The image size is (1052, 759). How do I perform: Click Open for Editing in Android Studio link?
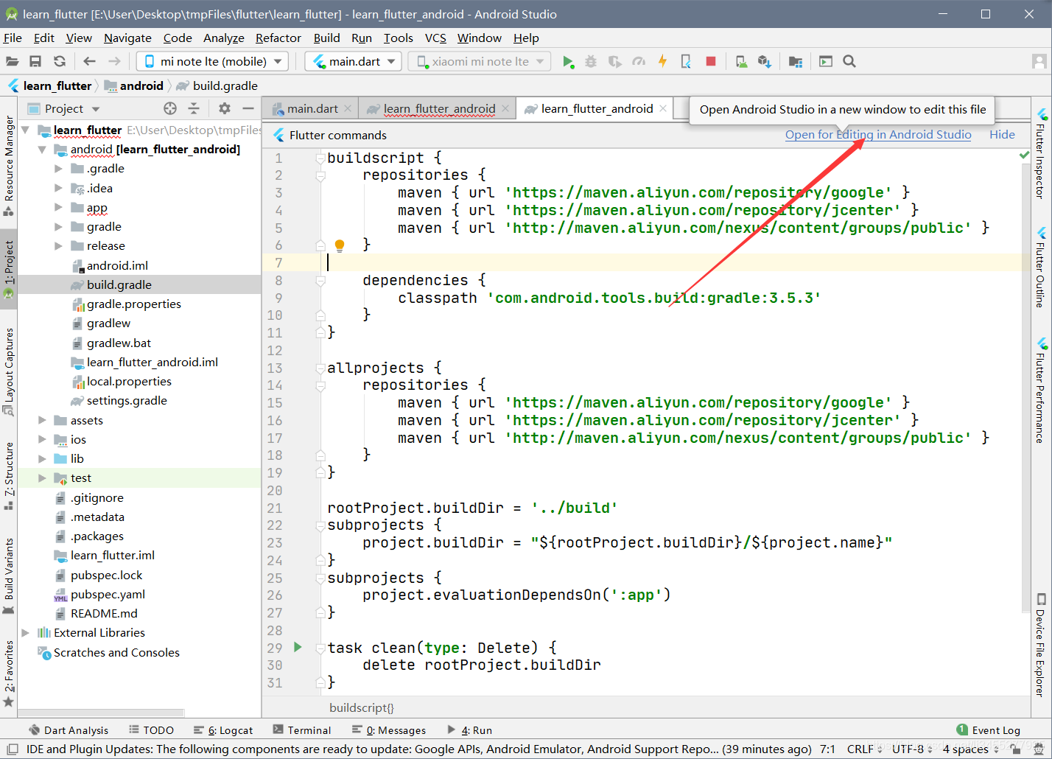pos(878,135)
